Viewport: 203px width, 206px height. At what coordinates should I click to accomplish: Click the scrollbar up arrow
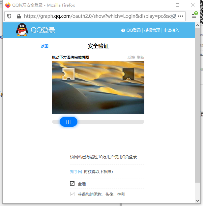(x=197, y=25)
